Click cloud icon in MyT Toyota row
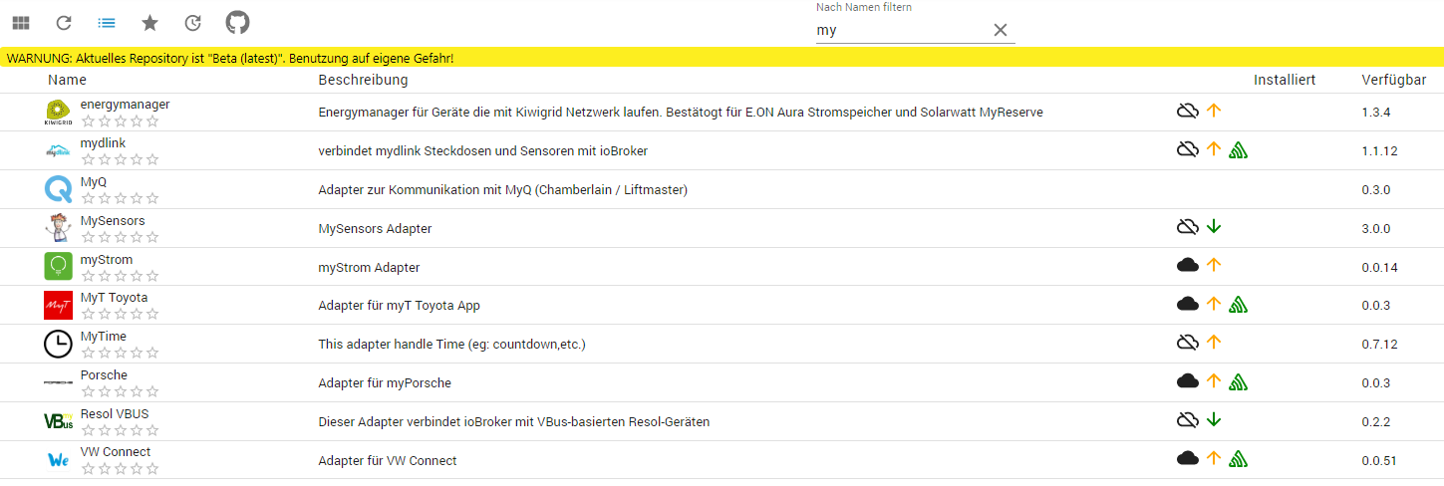The image size is (1444, 486). tap(1187, 304)
